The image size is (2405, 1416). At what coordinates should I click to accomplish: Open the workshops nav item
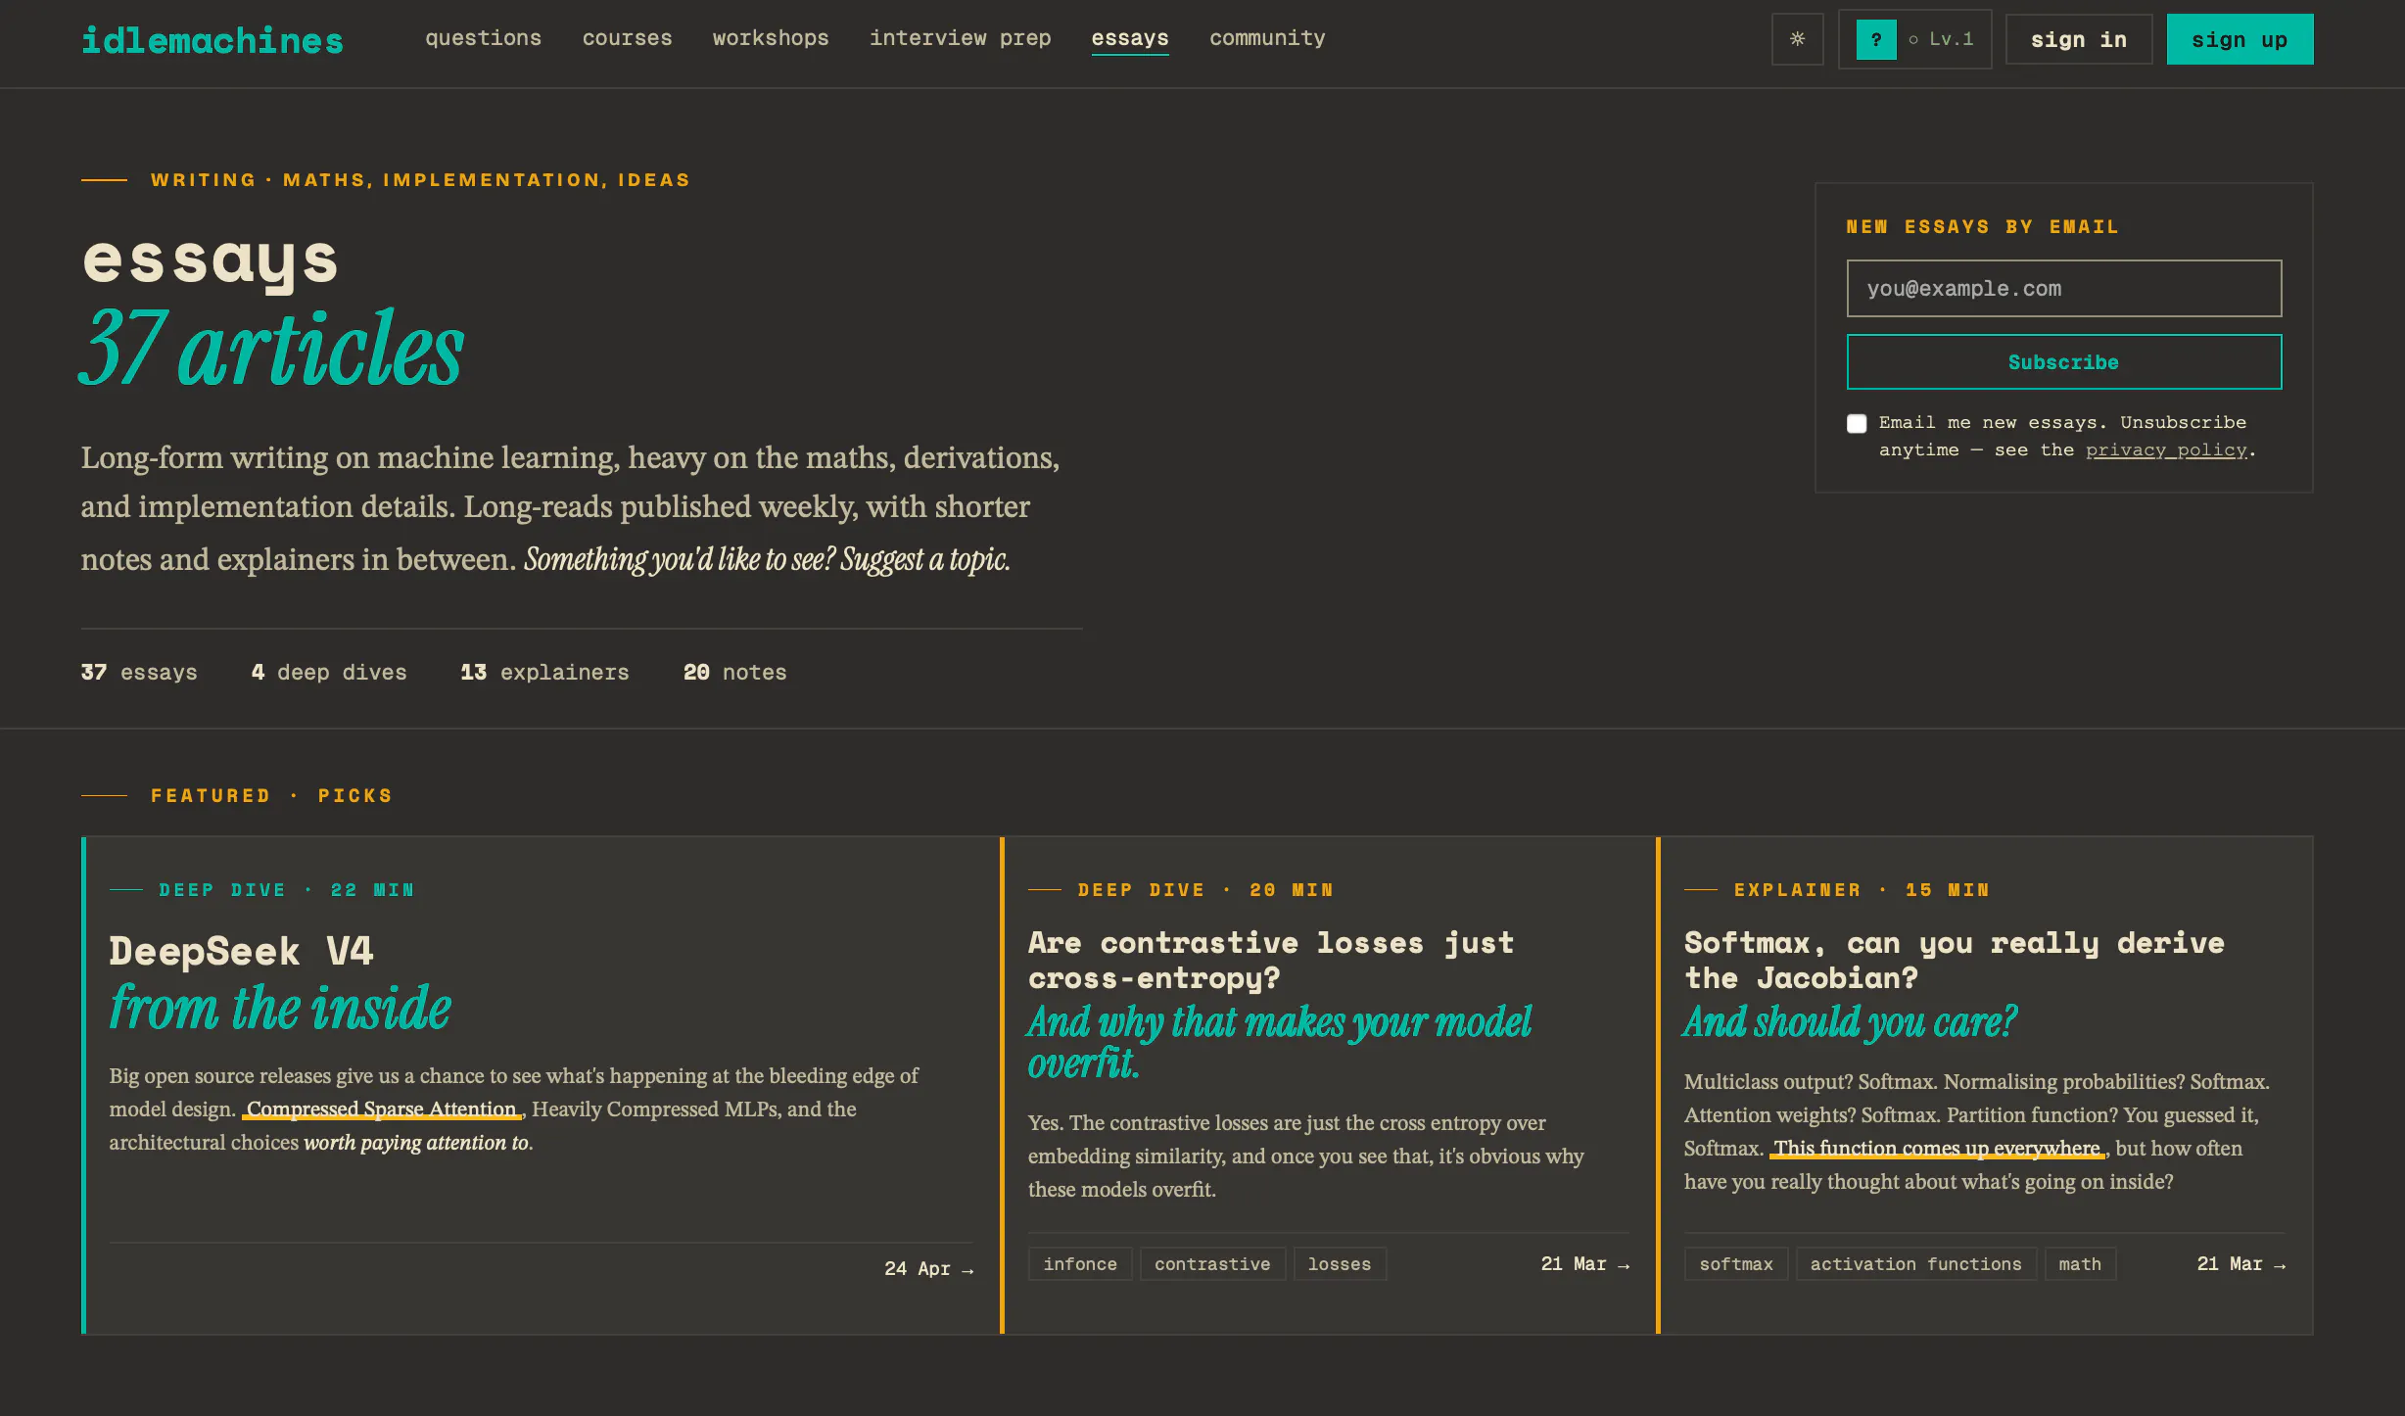[x=771, y=38]
